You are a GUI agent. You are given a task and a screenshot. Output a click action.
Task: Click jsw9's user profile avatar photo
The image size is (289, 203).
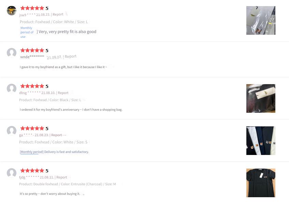coord(11,11)
